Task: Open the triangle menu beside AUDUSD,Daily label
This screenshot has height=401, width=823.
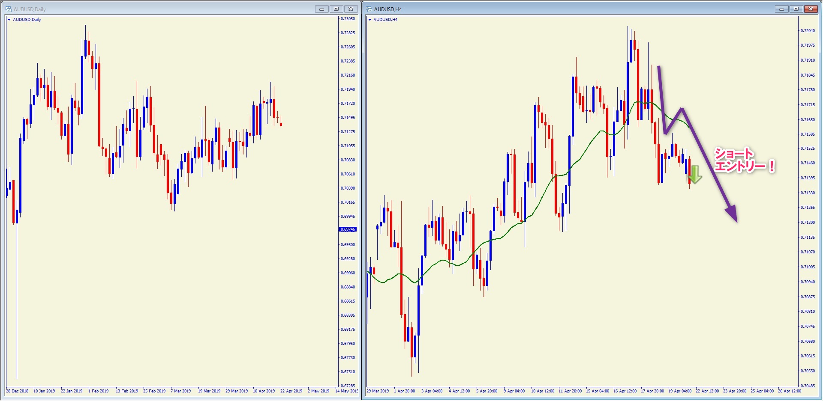Action: coord(9,20)
